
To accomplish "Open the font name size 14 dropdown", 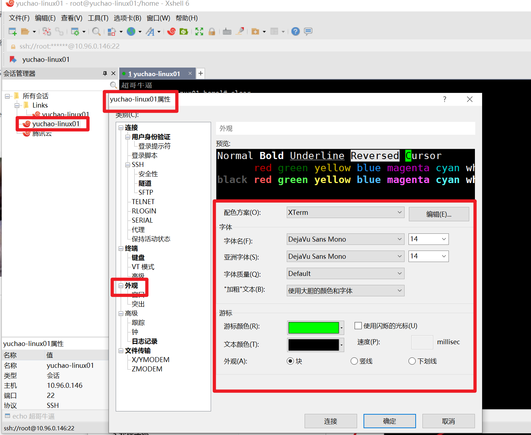I will 428,239.
